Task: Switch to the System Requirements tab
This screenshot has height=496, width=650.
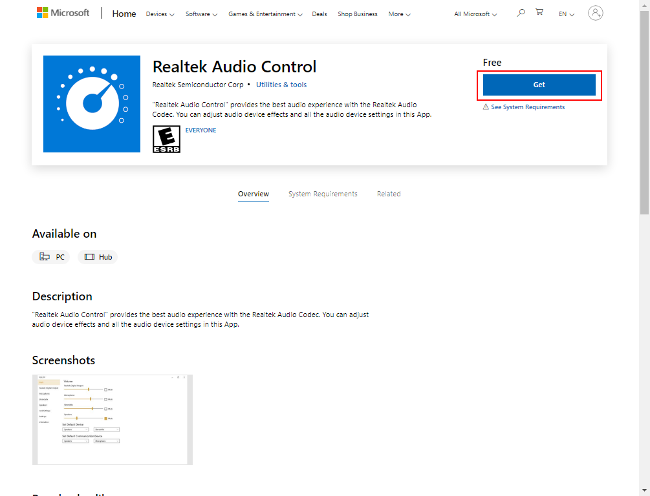Action: click(x=323, y=194)
